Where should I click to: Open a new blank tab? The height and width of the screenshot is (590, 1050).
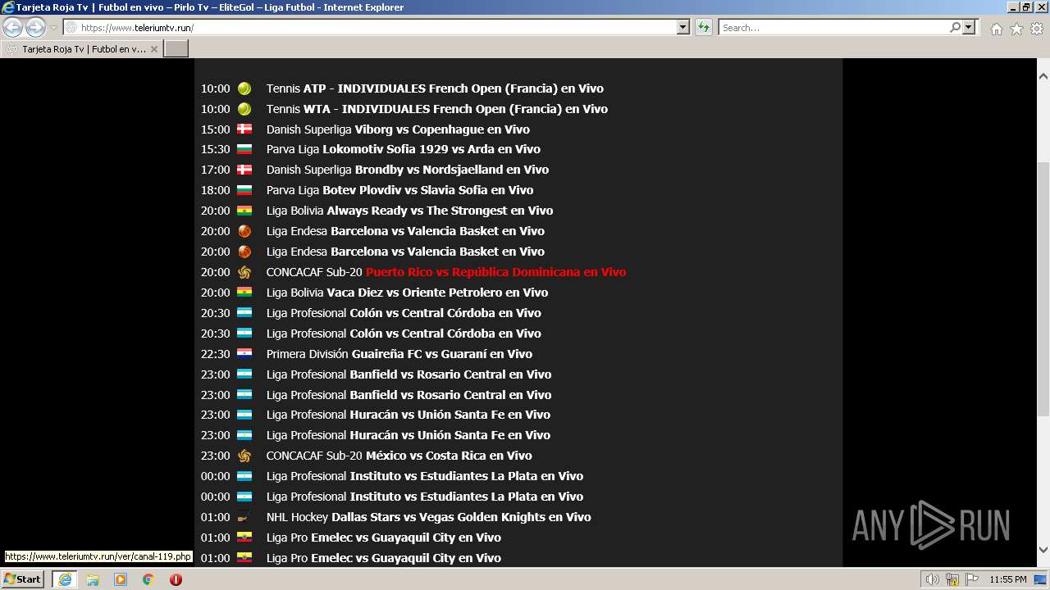click(176, 49)
